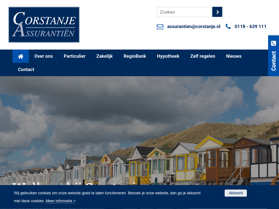Click the telephone handset icon
279x209 pixels.
point(228,26)
